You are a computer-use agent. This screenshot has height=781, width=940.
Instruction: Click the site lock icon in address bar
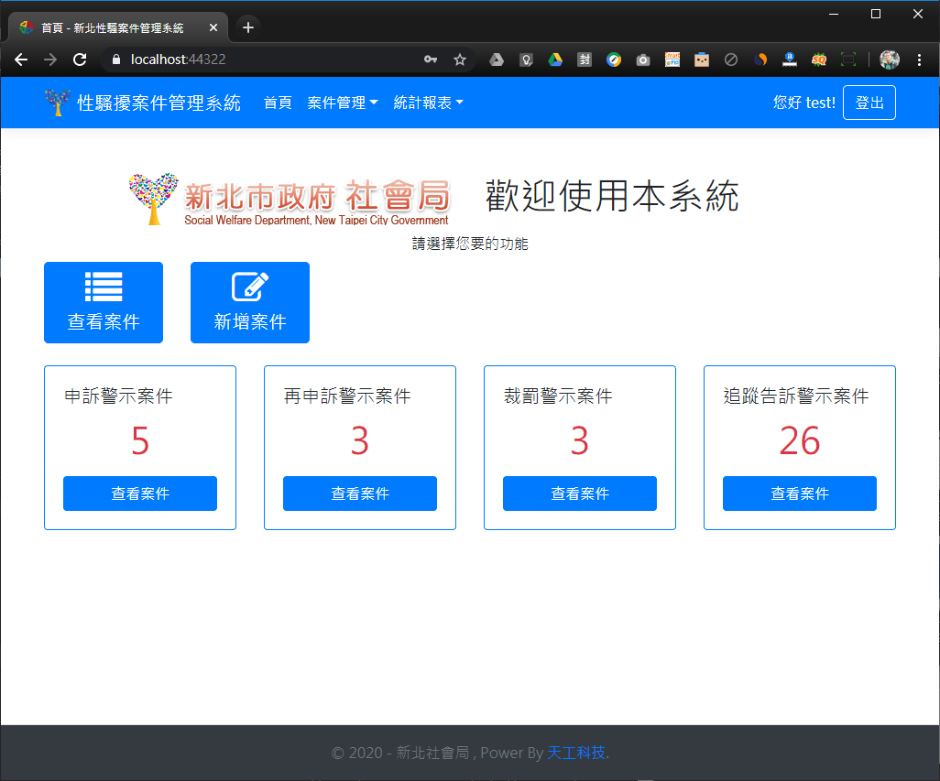[116, 60]
